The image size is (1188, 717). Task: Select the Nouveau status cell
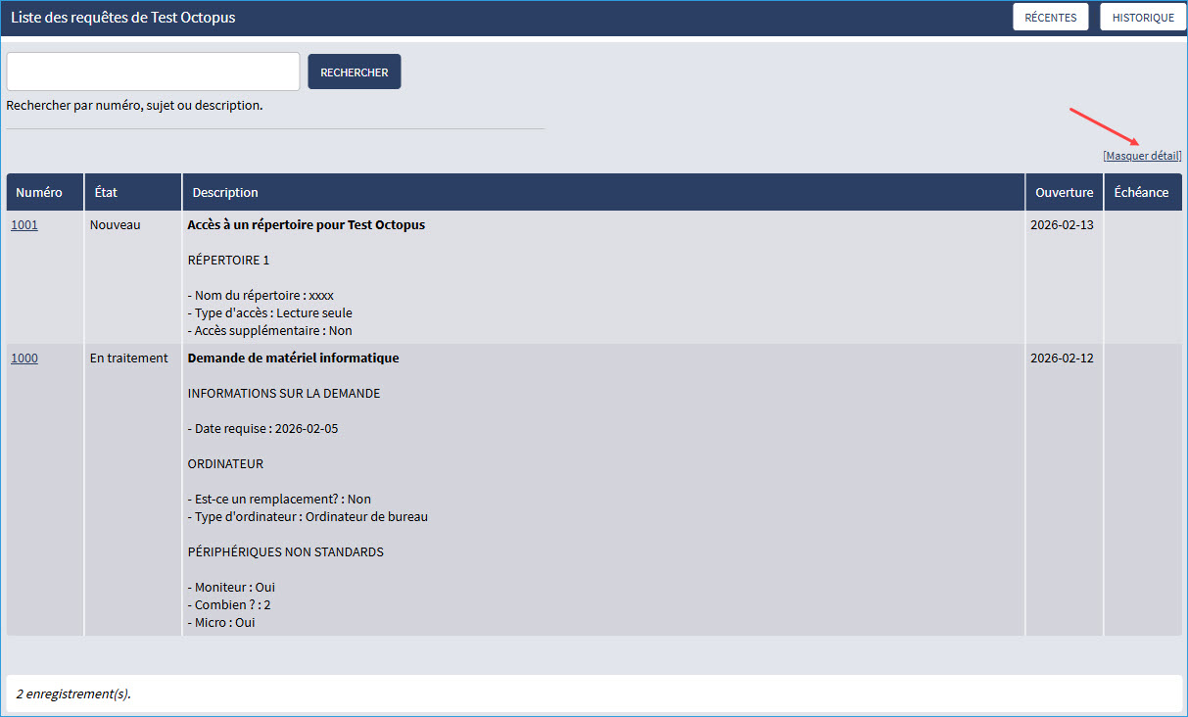pyautogui.click(x=115, y=225)
